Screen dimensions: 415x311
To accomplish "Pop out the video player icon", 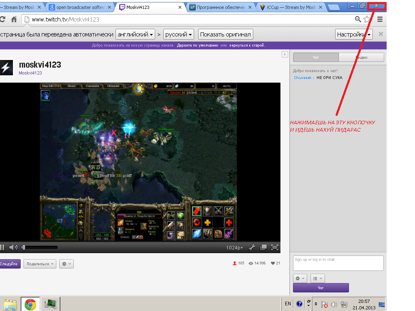I will pyautogui.click(x=263, y=247).
